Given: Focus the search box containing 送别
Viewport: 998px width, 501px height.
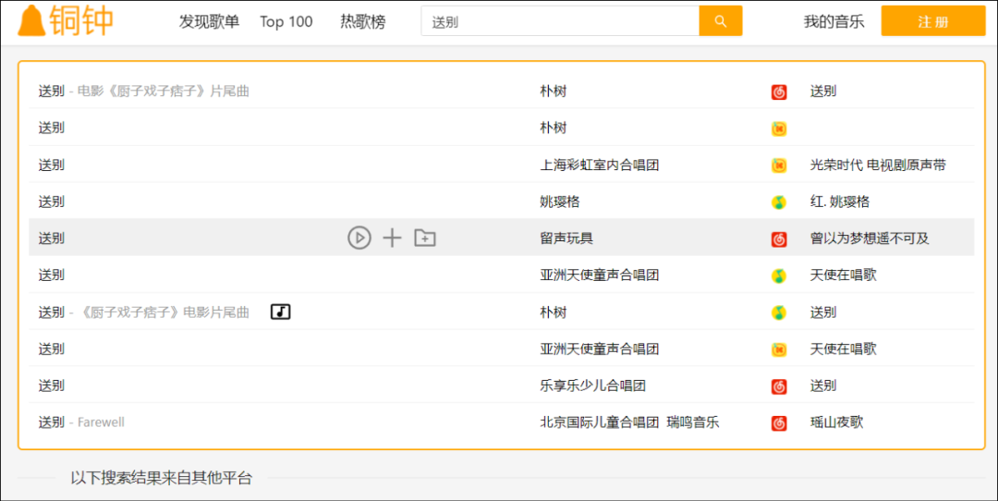Looking at the screenshot, I should click(x=559, y=21).
